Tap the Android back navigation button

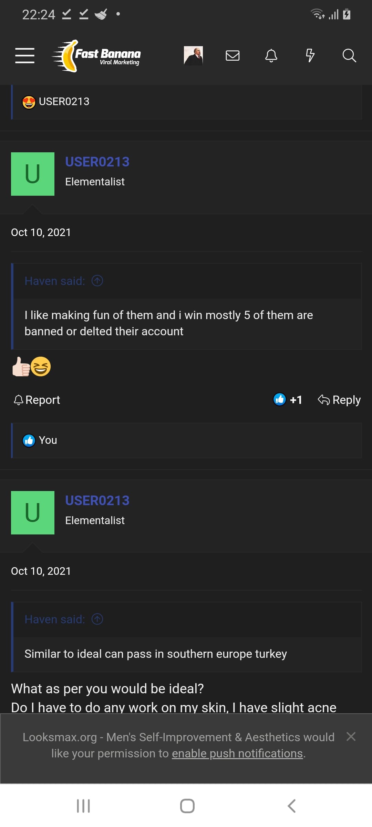(x=291, y=806)
